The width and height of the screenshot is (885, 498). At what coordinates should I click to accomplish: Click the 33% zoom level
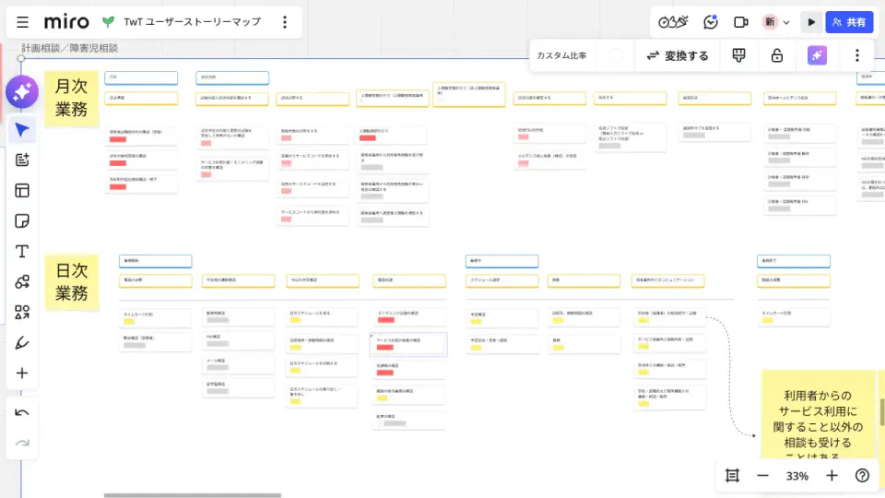796,476
